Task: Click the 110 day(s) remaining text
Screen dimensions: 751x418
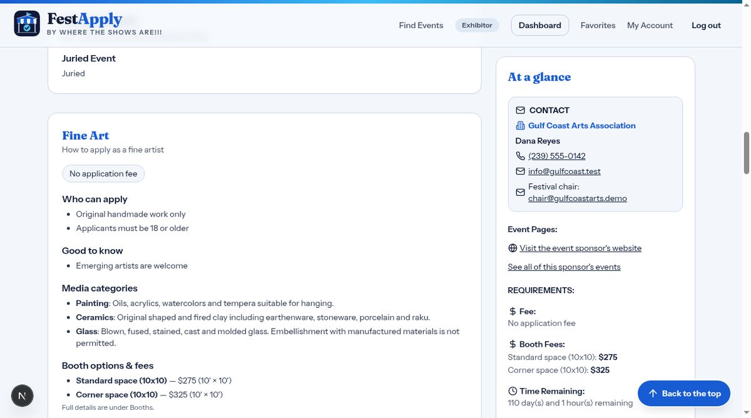Action: tap(570, 403)
